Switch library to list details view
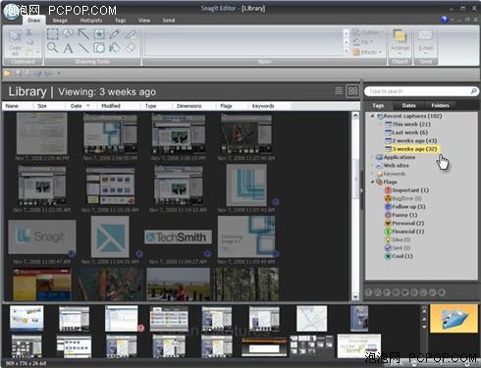481x368 pixels. click(x=339, y=90)
